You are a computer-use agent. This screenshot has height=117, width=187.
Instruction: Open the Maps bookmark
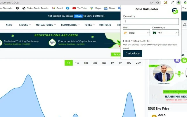[x=96, y=8]
